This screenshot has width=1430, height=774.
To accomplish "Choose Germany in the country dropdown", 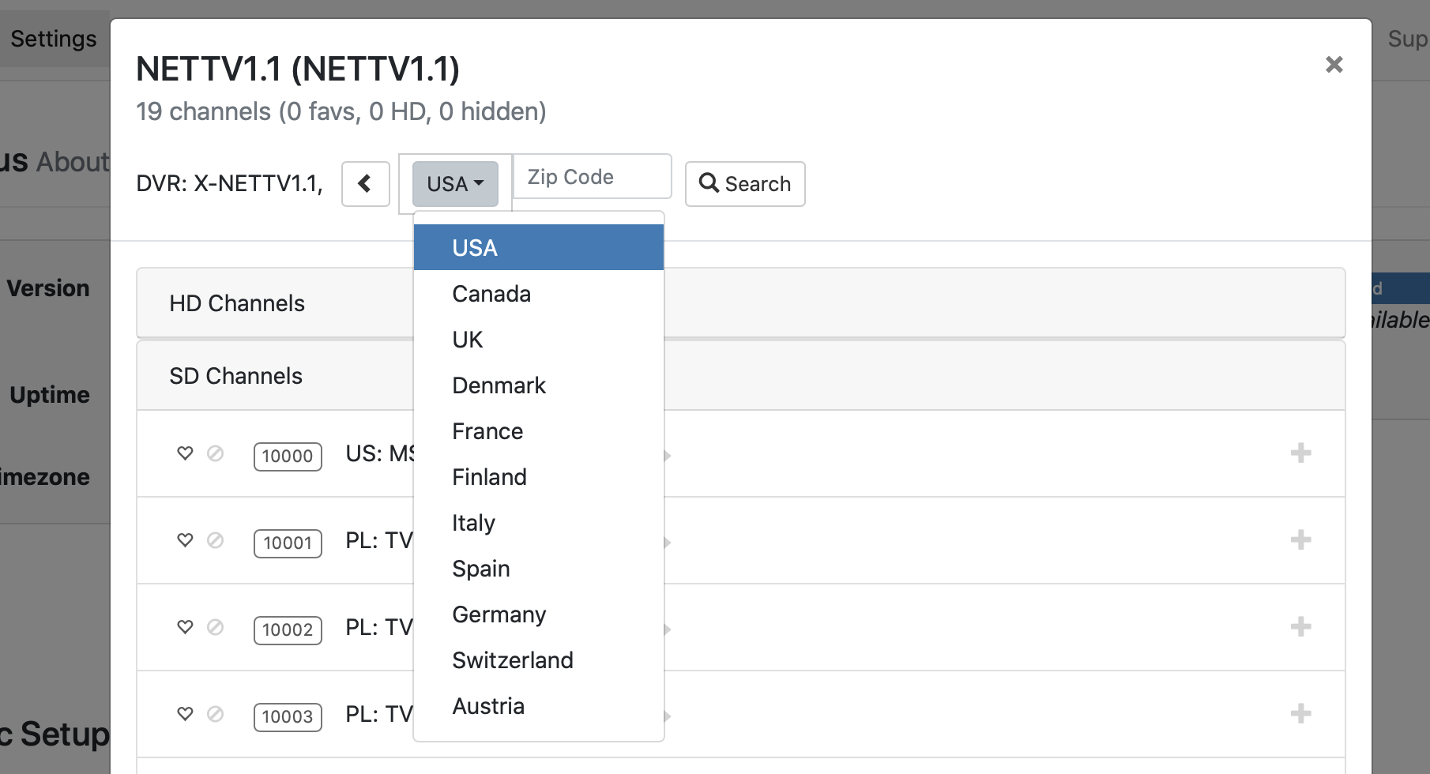I will [x=499, y=614].
